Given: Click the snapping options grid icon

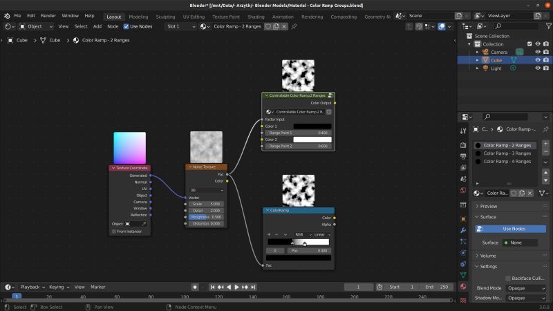Looking at the screenshot, I should point(429,26).
